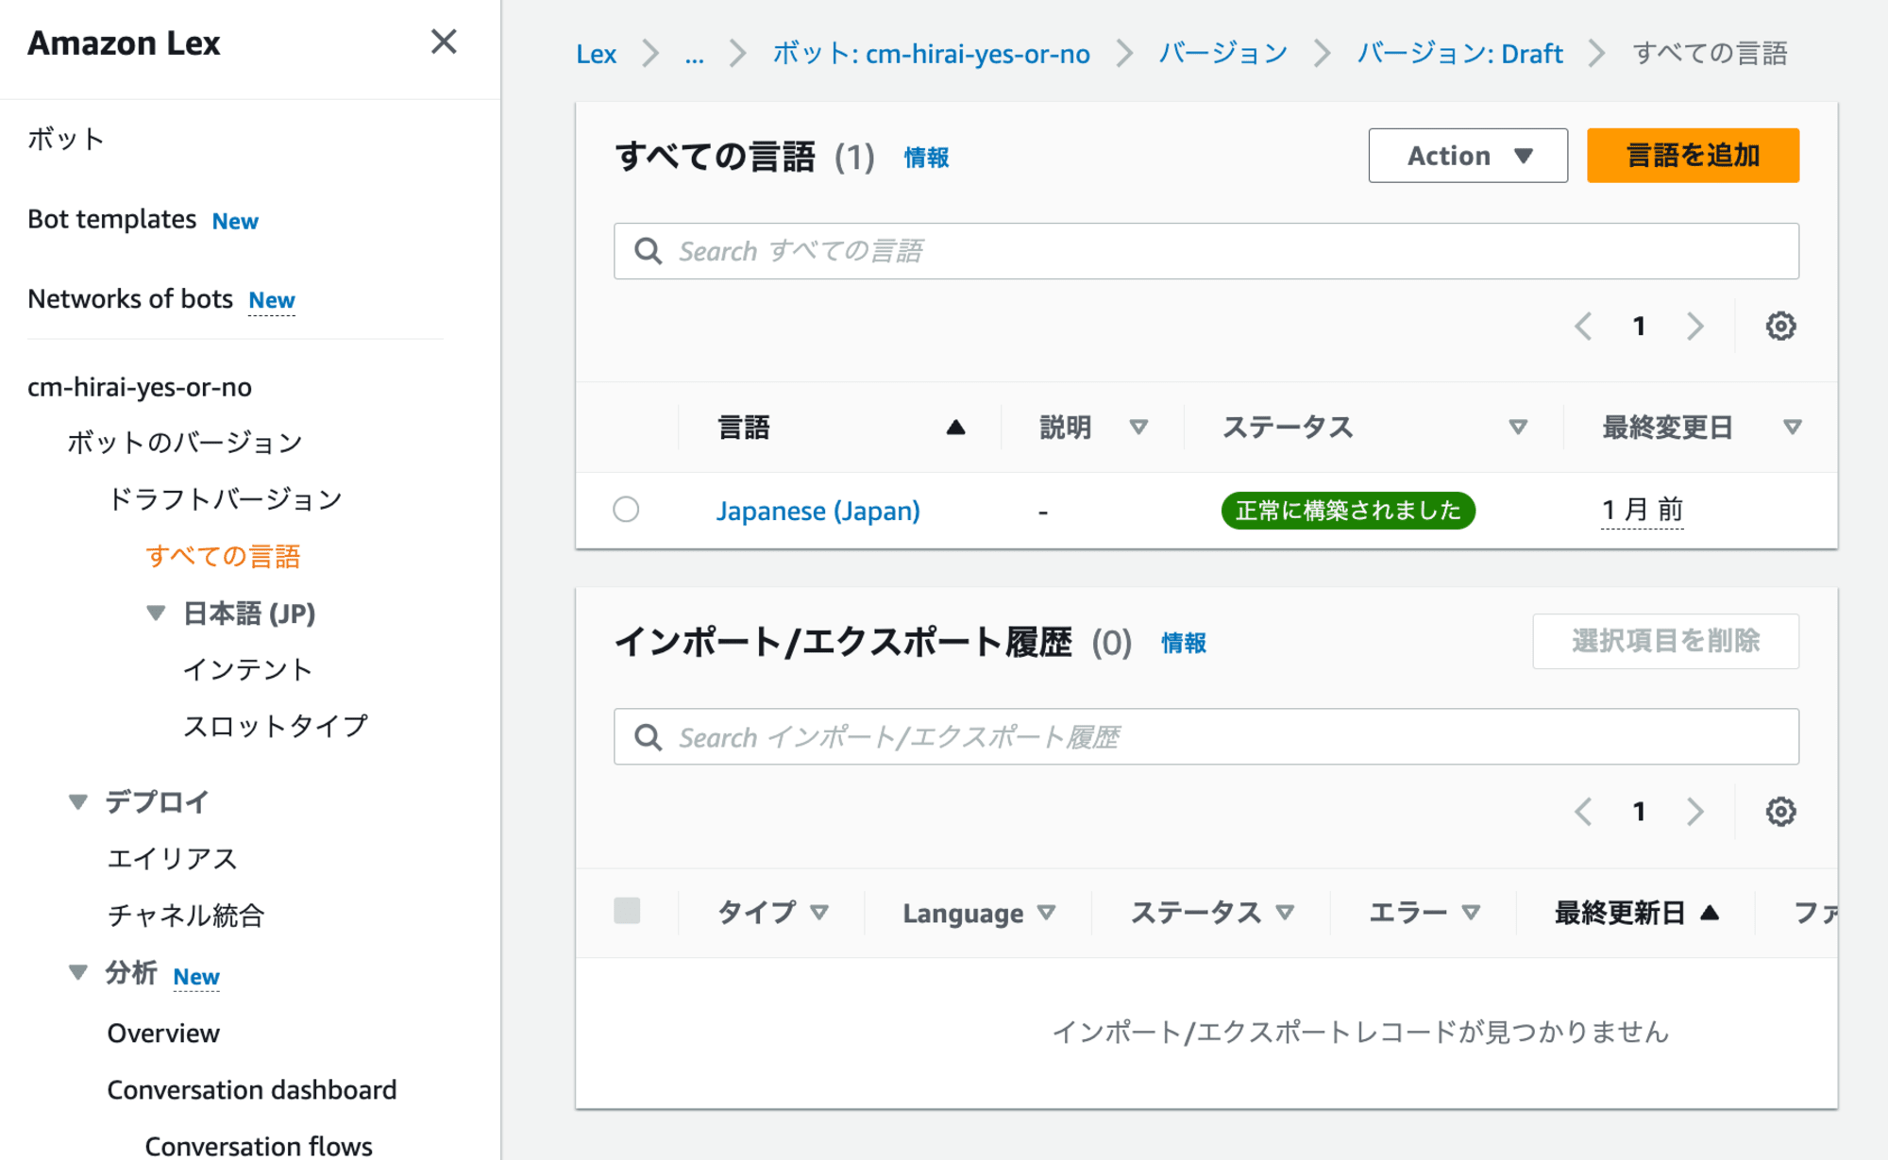Collapse the 日本語 (JP) tree node
This screenshot has width=1888, height=1160.
click(156, 614)
